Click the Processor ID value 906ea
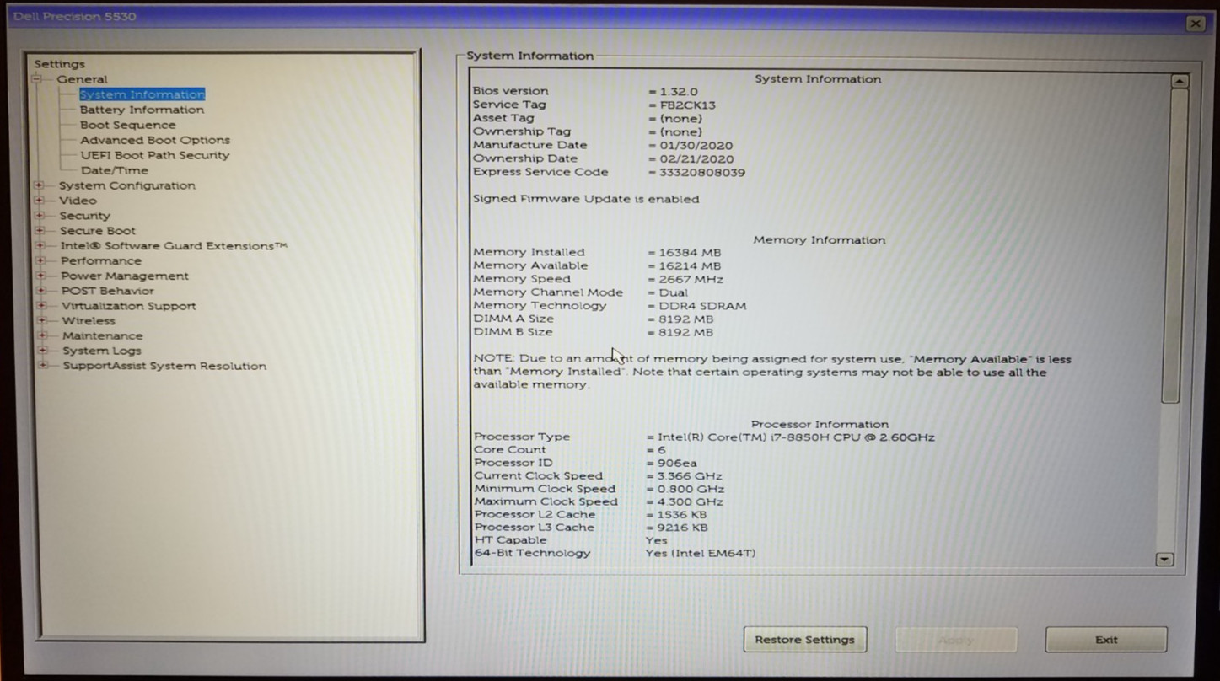 pos(677,463)
